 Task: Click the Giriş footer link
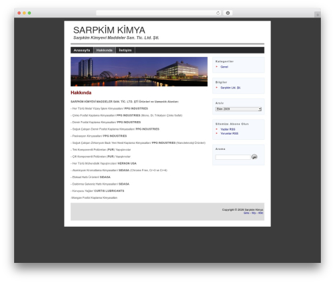click(x=247, y=213)
